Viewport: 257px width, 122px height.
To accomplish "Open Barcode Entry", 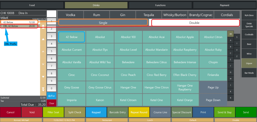I will (x=117, y=112).
